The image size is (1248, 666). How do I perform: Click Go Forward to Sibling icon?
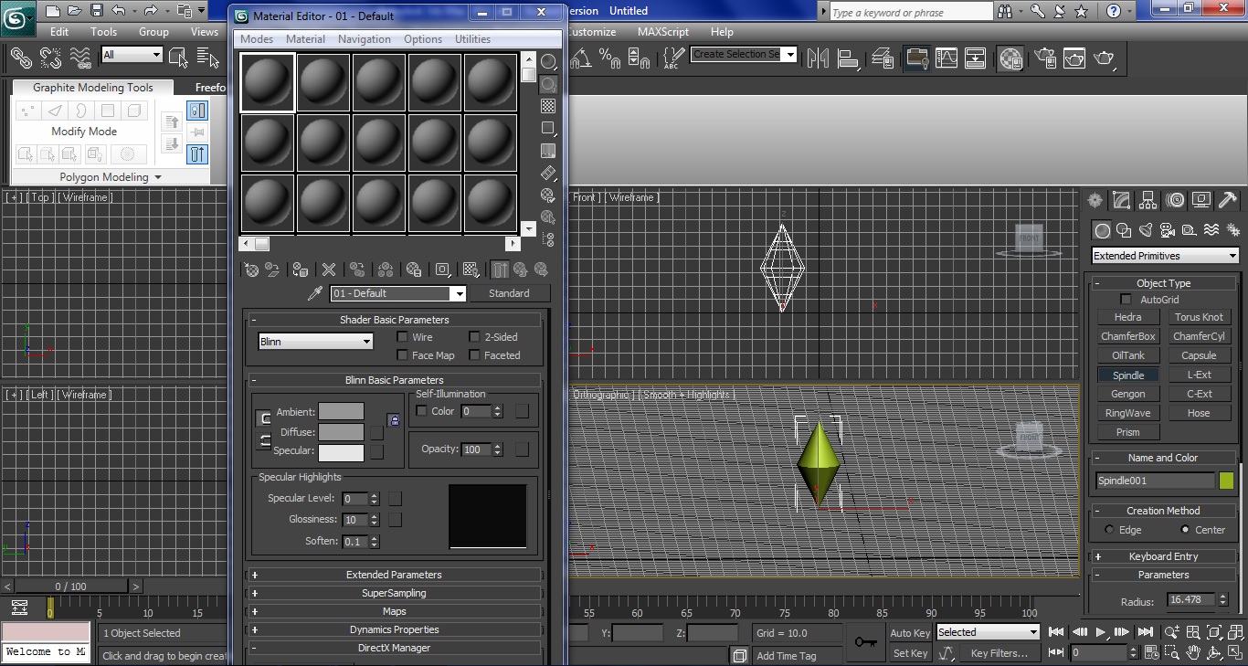541,270
